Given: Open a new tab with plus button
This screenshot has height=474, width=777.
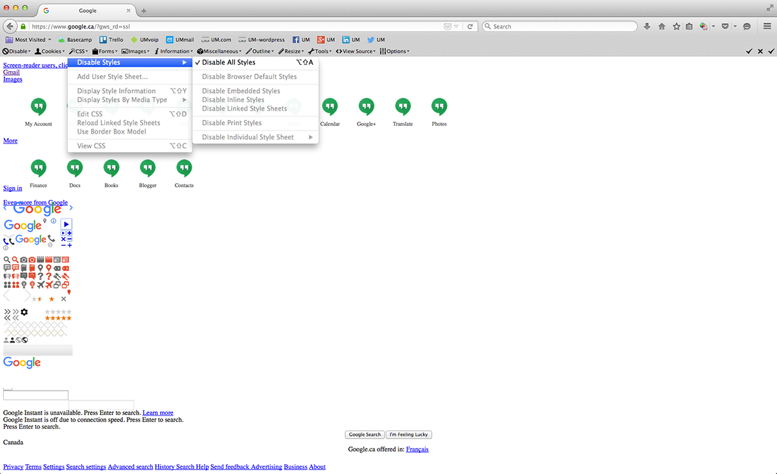Looking at the screenshot, I should click(x=144, y=11).
